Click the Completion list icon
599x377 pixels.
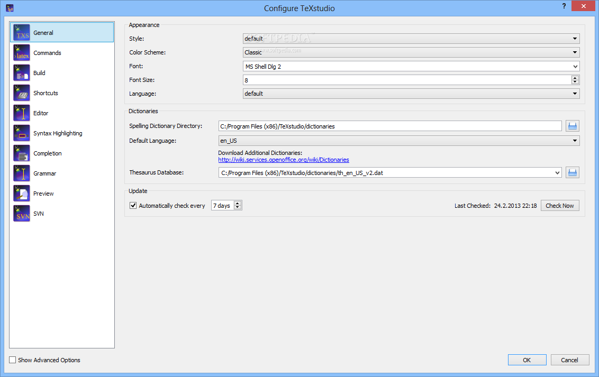pyautogui.click(x=21, y=153)
